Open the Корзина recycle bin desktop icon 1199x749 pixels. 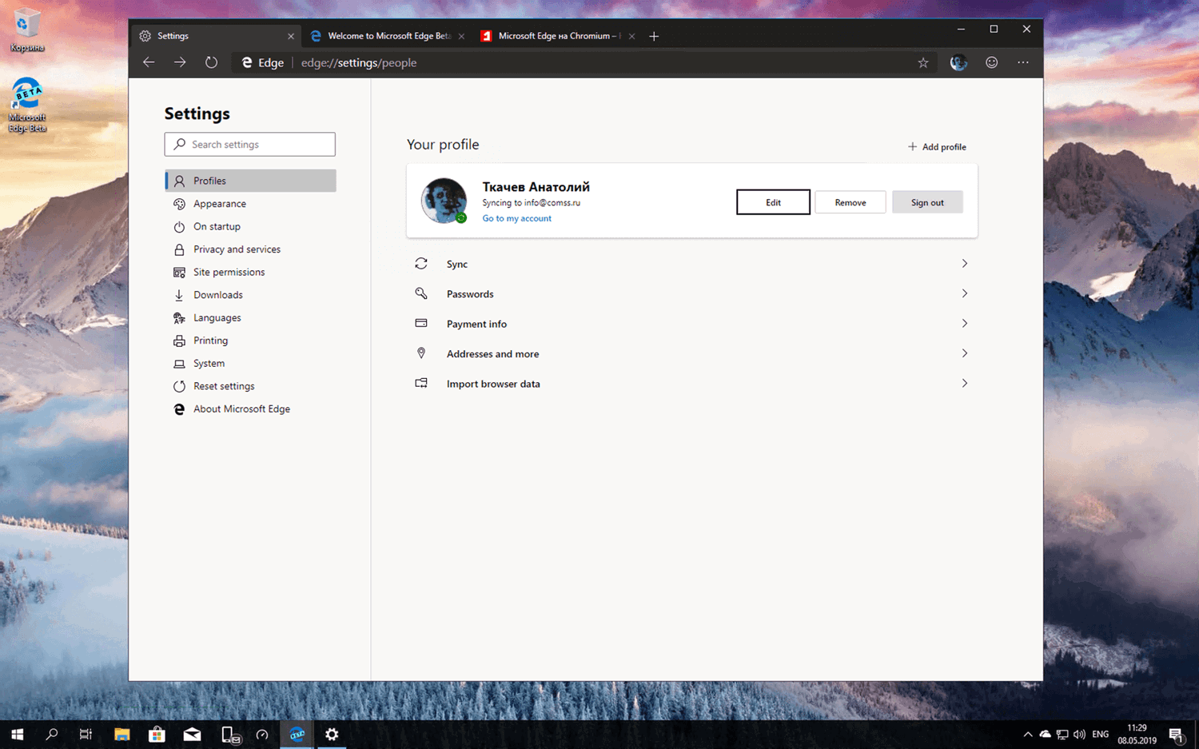click(26, 30)
